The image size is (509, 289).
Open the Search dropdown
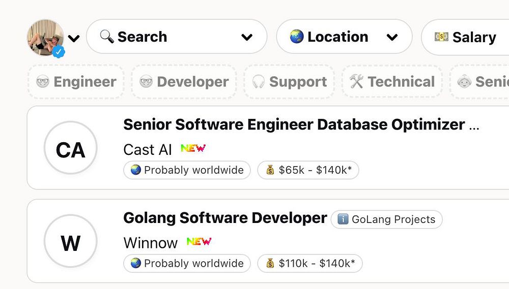[177, 37]
